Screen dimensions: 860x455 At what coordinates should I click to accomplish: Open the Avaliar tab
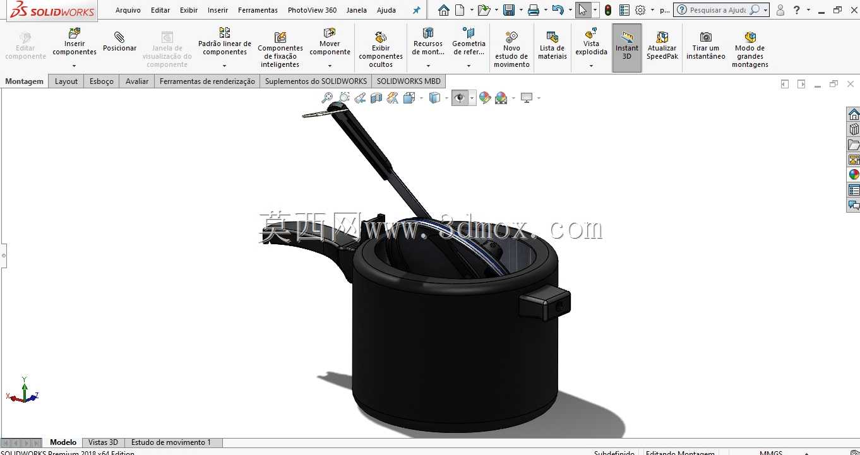(x=137, y=81)
